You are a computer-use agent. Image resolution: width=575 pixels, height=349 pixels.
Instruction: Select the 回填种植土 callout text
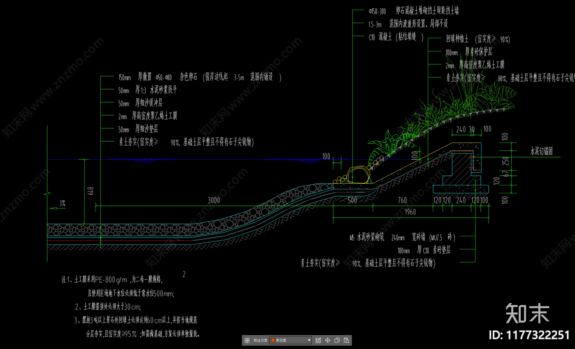click(x=478, y=39)
